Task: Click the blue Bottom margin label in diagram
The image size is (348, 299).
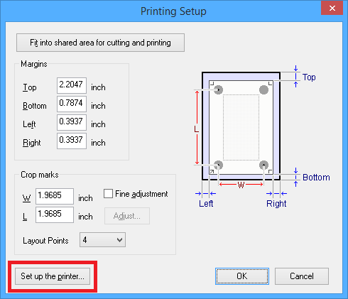Action: (316, 178)
